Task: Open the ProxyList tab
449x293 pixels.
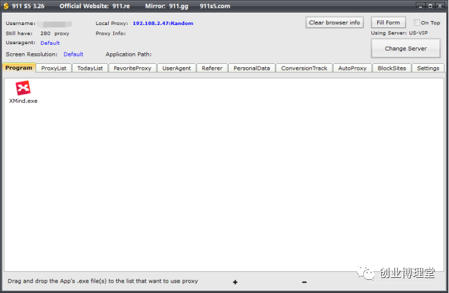Action: [x=53, y=68]
